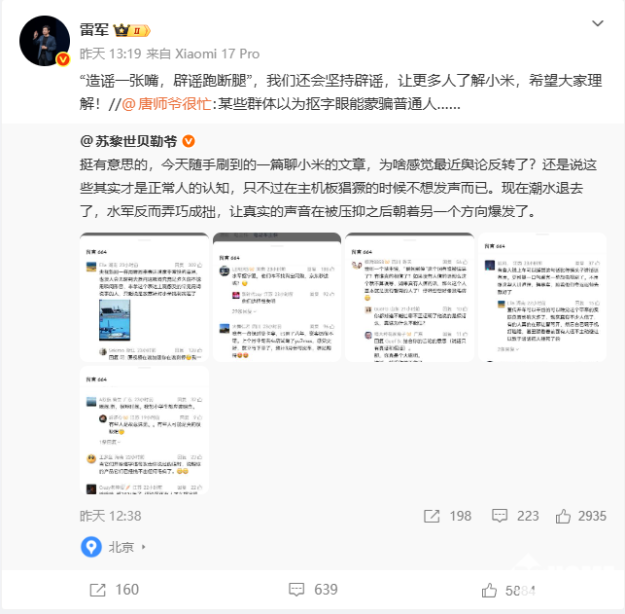625x614 pixels.
Task: Open fourth comment screenshot thumbnail
Action: tap(542, 297)
